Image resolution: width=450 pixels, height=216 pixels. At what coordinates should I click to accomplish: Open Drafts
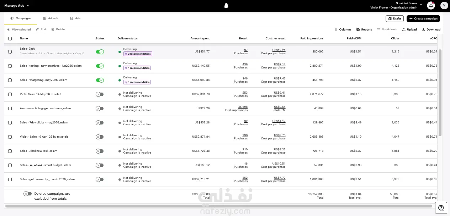395,18
